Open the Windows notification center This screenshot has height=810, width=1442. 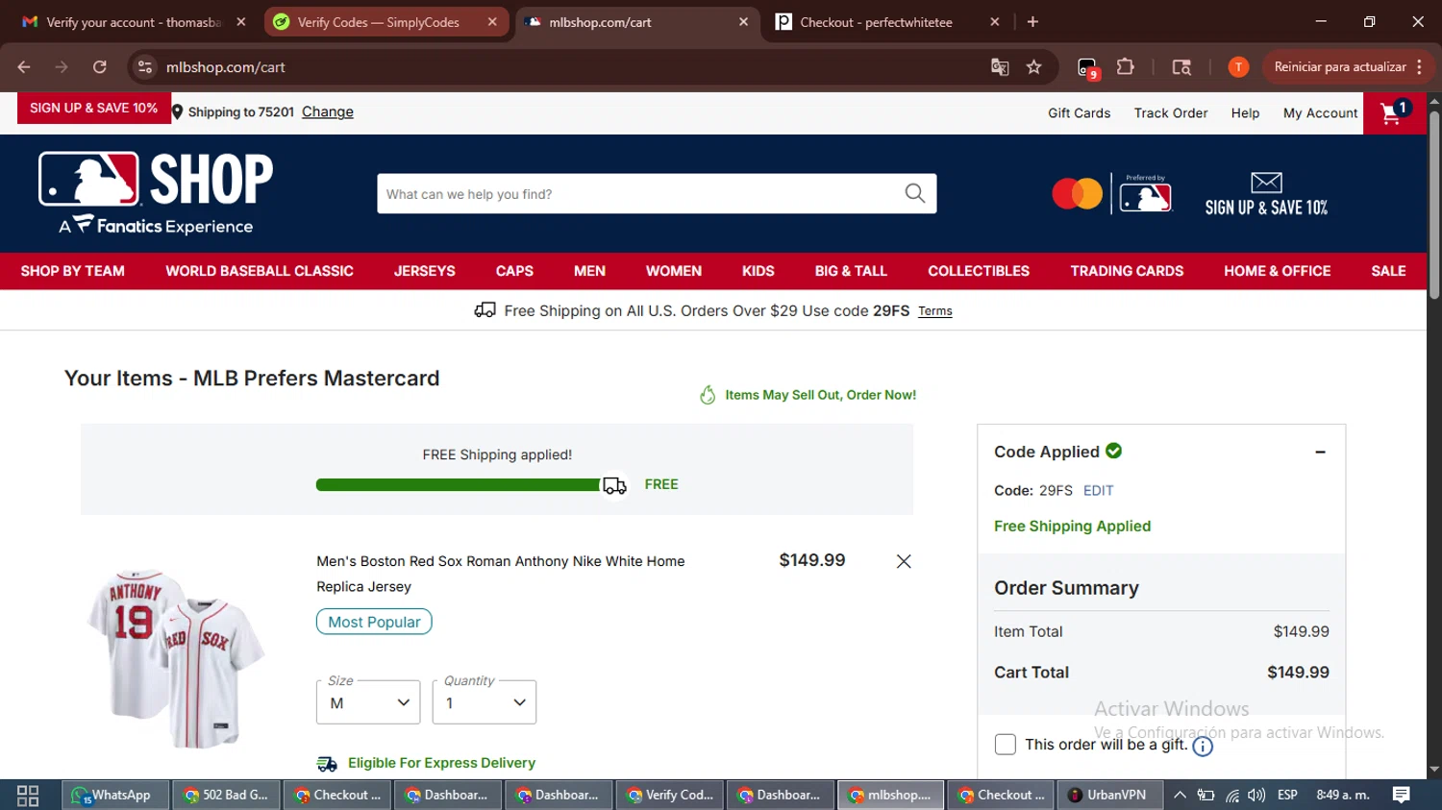point(1402,795)
